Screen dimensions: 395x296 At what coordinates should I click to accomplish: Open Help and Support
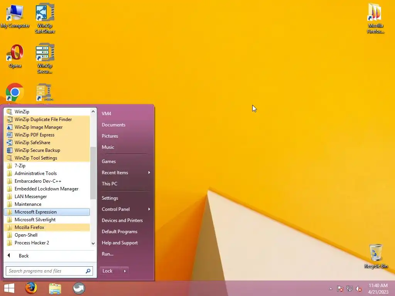point(126,243)
